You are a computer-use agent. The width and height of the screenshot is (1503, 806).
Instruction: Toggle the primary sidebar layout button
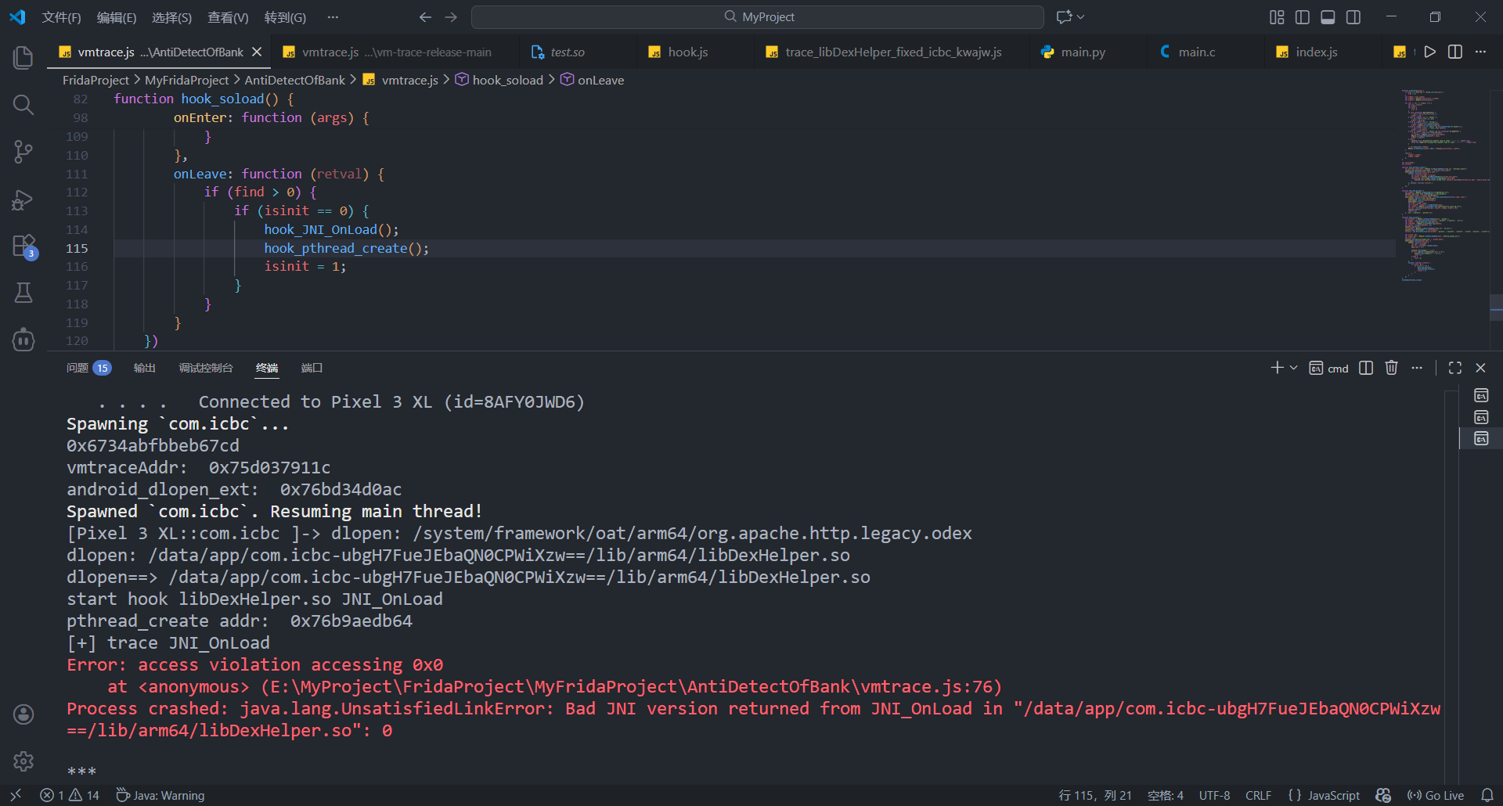click(1303, 17)
